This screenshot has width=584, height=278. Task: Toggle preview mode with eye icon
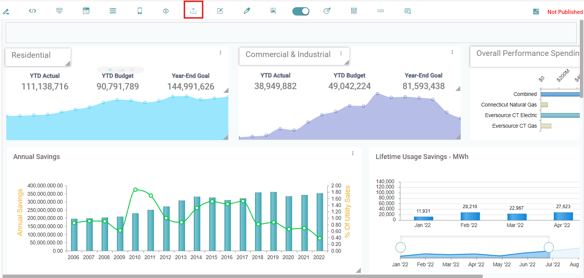point(166,11)
